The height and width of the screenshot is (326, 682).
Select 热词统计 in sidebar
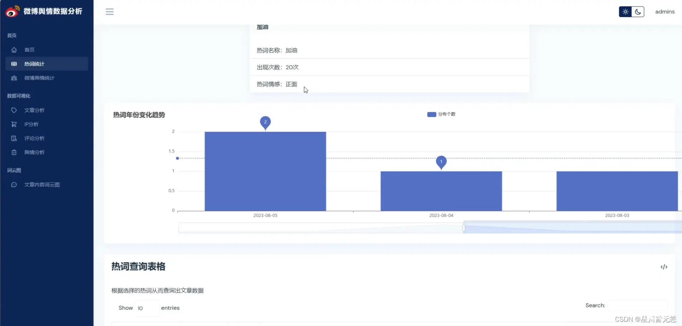click(x=47, y=64)
